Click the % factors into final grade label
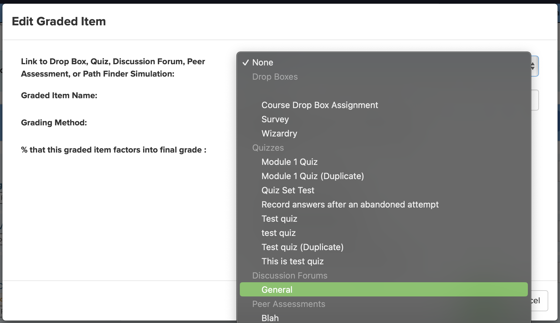The width and height of the screenshot is (560, 323). (x=114, y=150)
